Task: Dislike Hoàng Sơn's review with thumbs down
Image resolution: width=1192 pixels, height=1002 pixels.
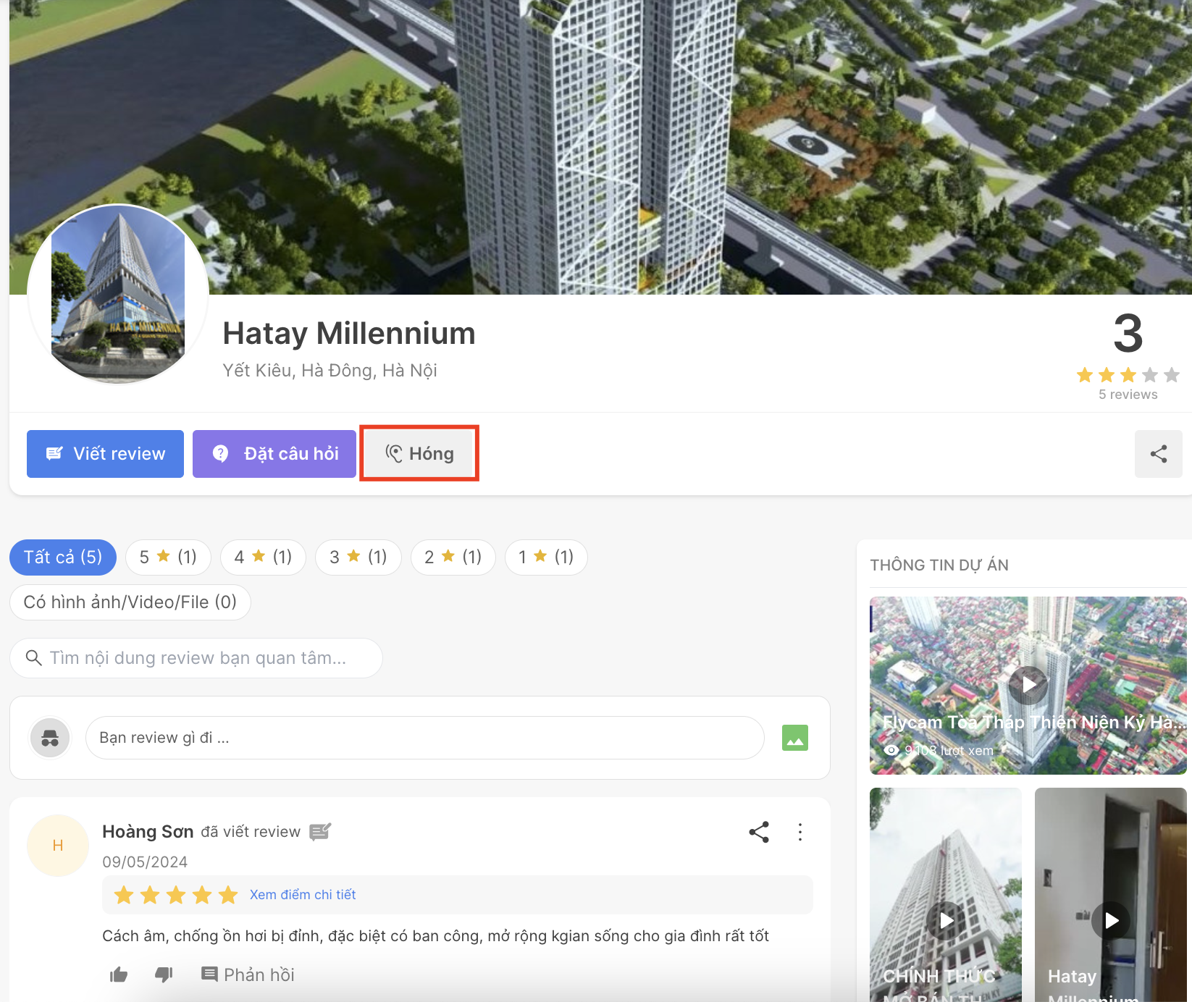Action: 164,974
